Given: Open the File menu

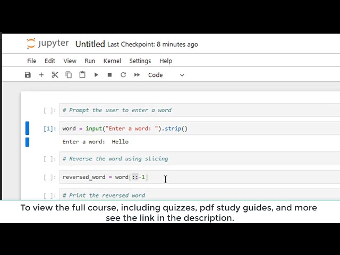Looking at the screenshot, I should tap(32, 61).
